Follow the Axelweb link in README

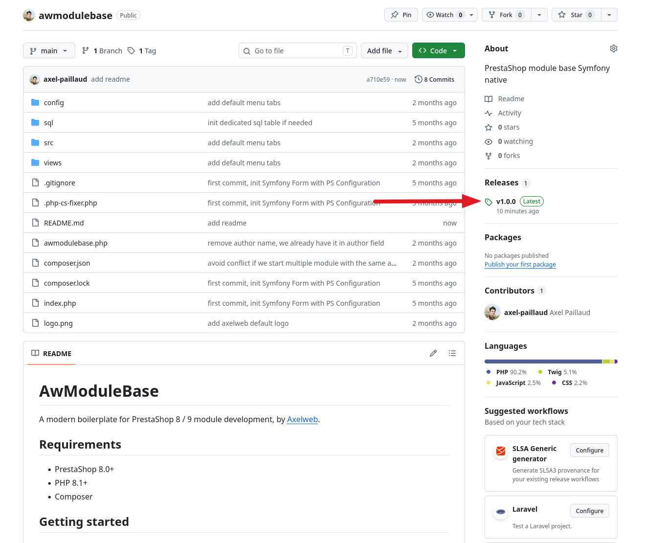302,419
